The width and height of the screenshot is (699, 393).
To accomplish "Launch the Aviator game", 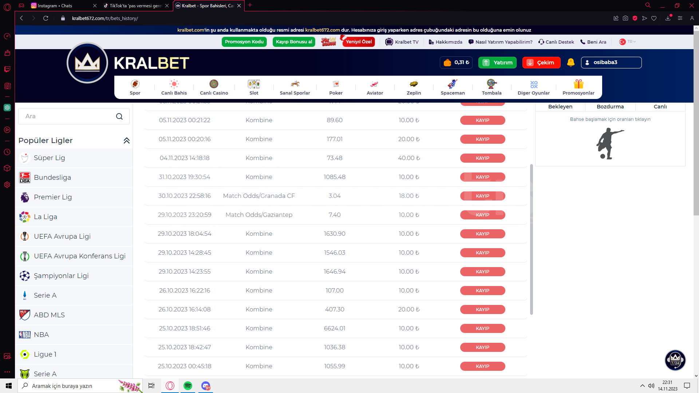I will click(375, 87).
